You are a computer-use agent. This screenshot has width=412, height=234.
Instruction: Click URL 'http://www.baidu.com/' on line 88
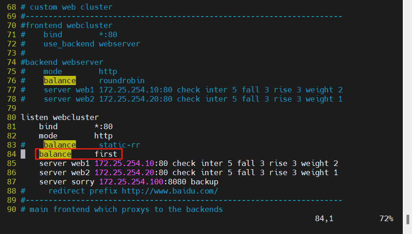tap(170, 191)
